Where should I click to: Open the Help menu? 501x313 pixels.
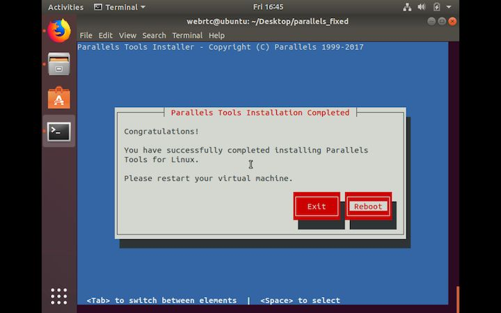216,35
